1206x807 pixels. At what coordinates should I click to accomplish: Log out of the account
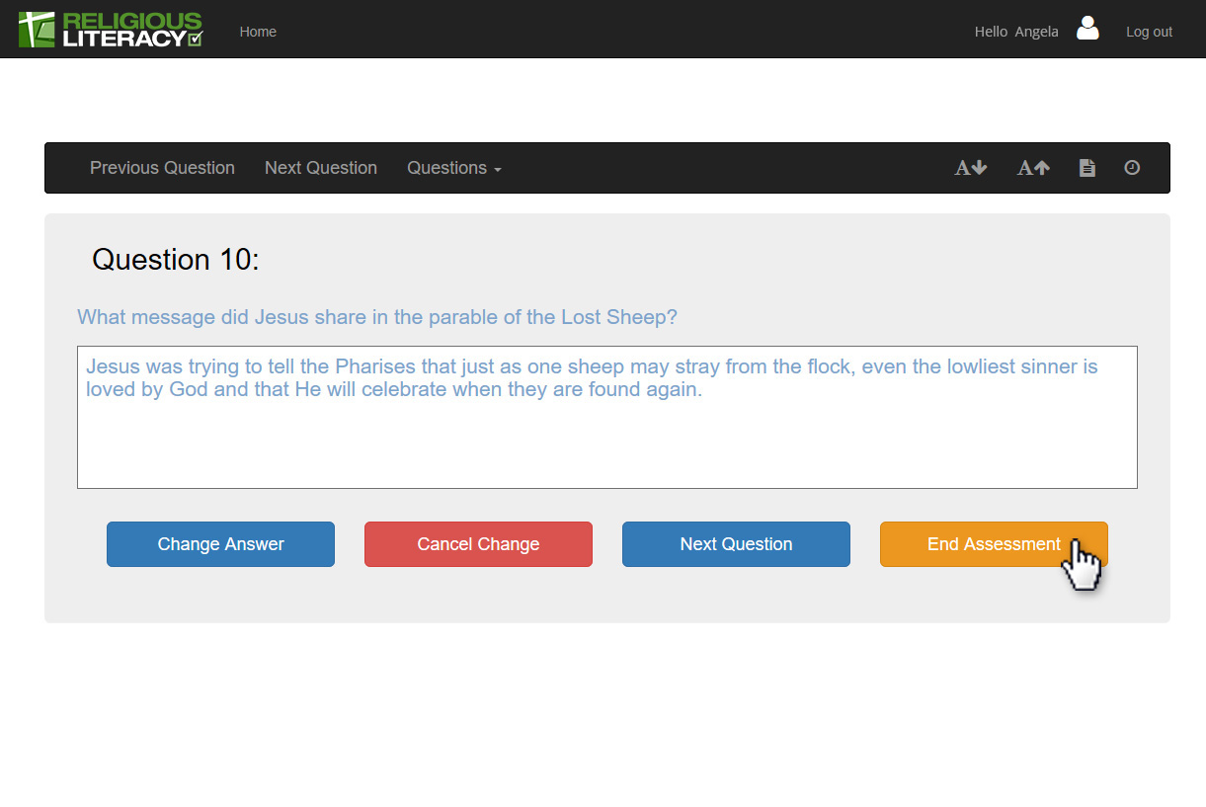[x=1149, y=32]
